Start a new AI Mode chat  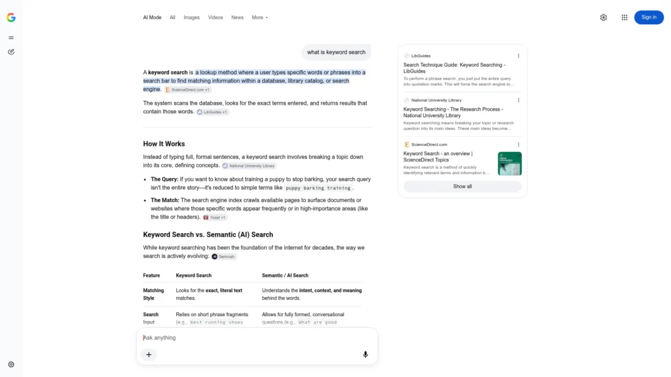11,52
